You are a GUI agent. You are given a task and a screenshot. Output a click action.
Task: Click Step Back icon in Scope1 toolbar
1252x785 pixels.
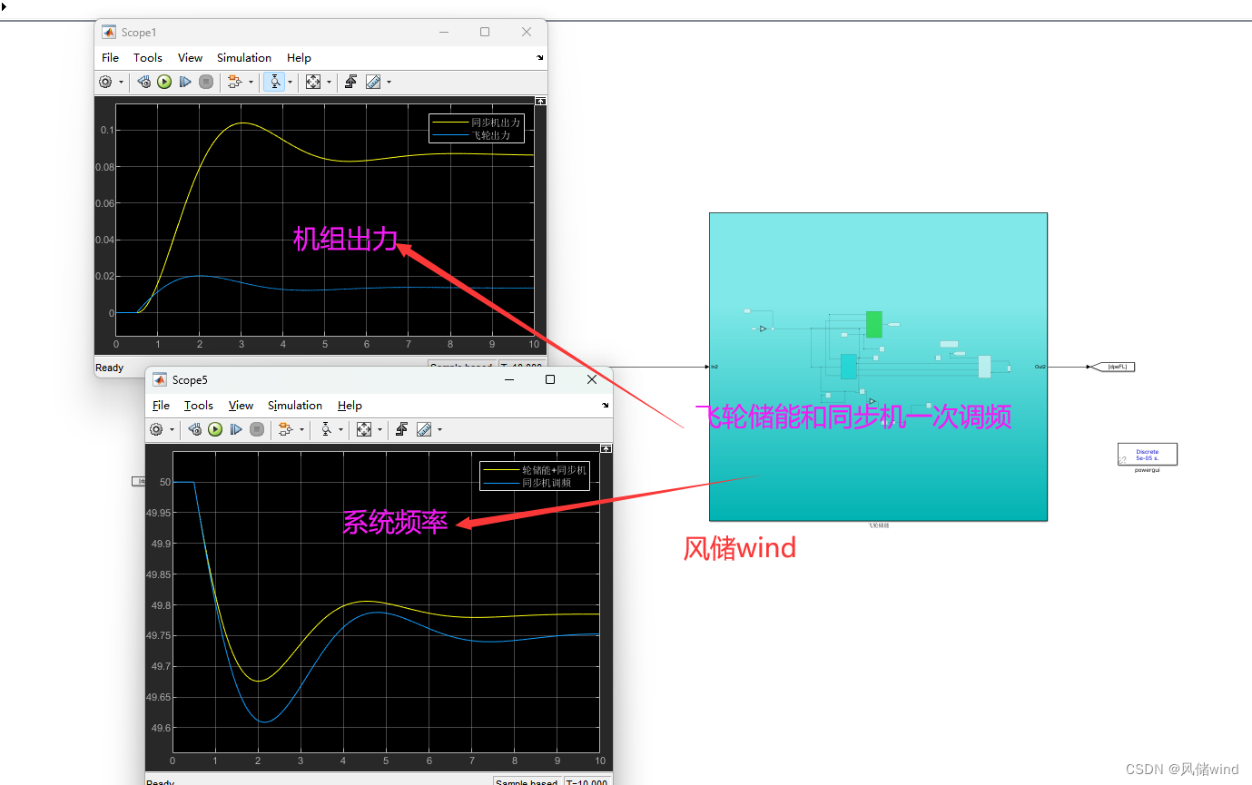click(x=143, y=82)
